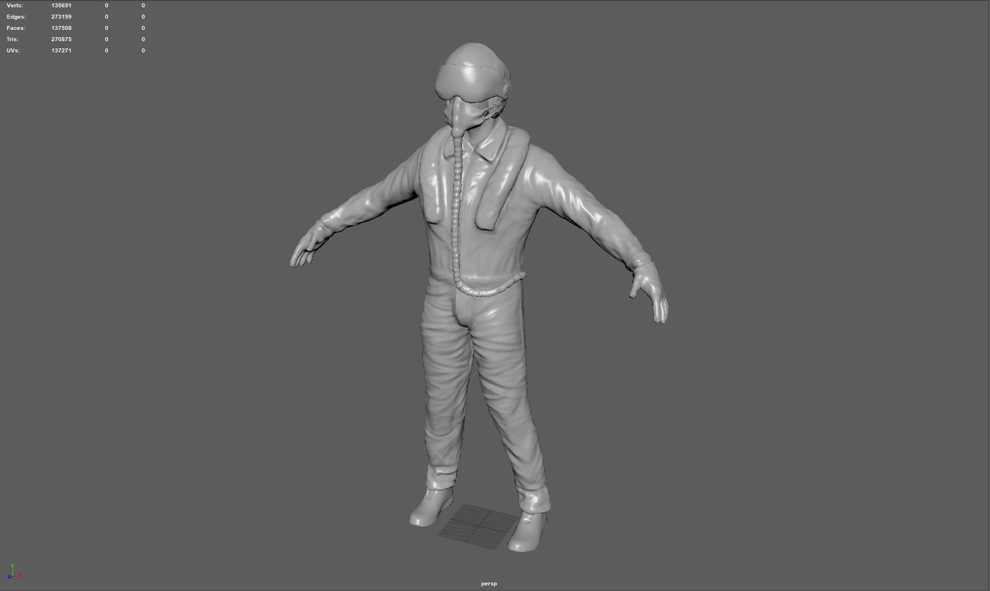Screen dimensions: 990x591
Task: Click the persp camera name label
Action: (489, 584)
